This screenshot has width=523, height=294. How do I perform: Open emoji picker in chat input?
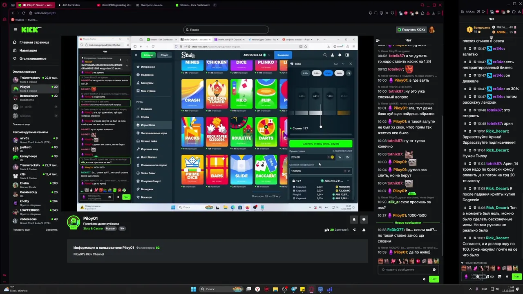(x=434, y=269)
